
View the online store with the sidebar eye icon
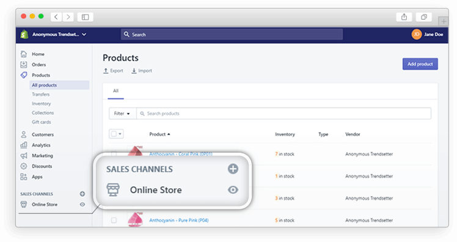(x=82, y=204)
